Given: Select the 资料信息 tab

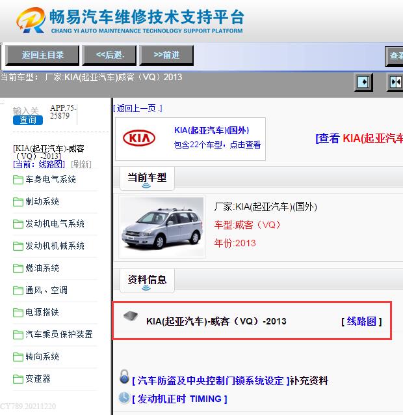Looking at the screenshot, I should 147,280.
